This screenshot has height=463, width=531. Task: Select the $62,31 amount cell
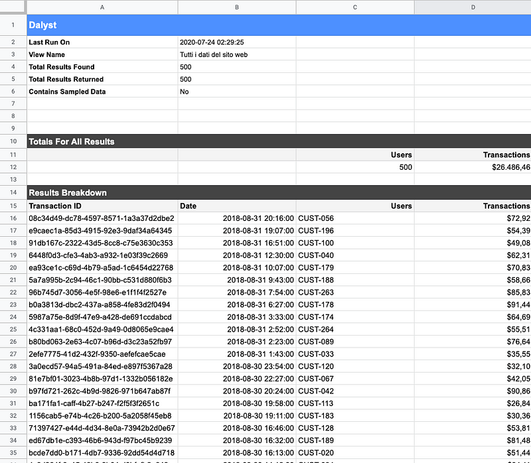473,255
